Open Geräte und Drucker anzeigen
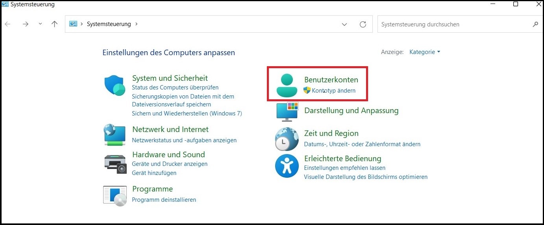This screenshot has width=544, height=225. click(170, 164)
